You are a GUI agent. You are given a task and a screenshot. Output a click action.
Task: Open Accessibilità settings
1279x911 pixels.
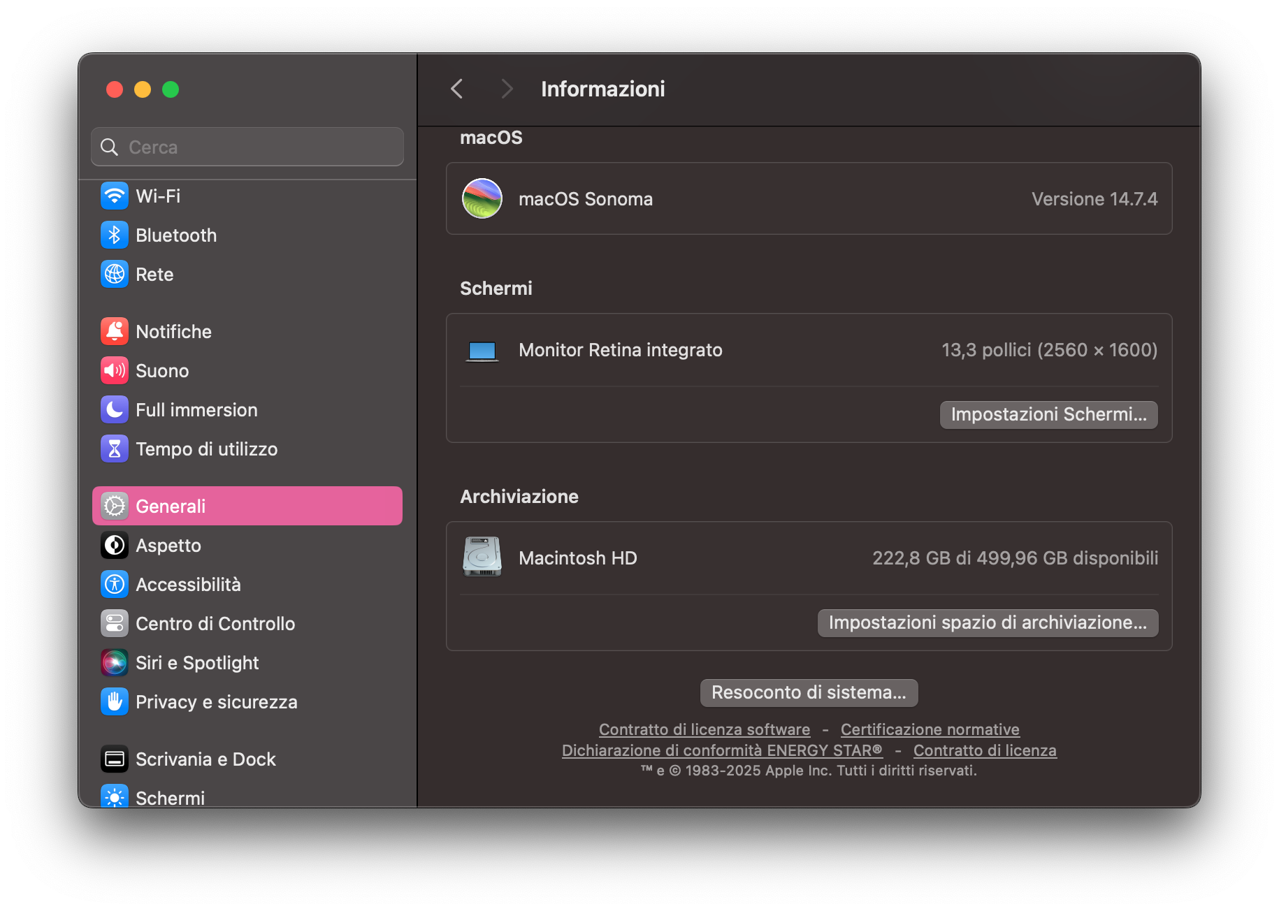pos(189,584)
